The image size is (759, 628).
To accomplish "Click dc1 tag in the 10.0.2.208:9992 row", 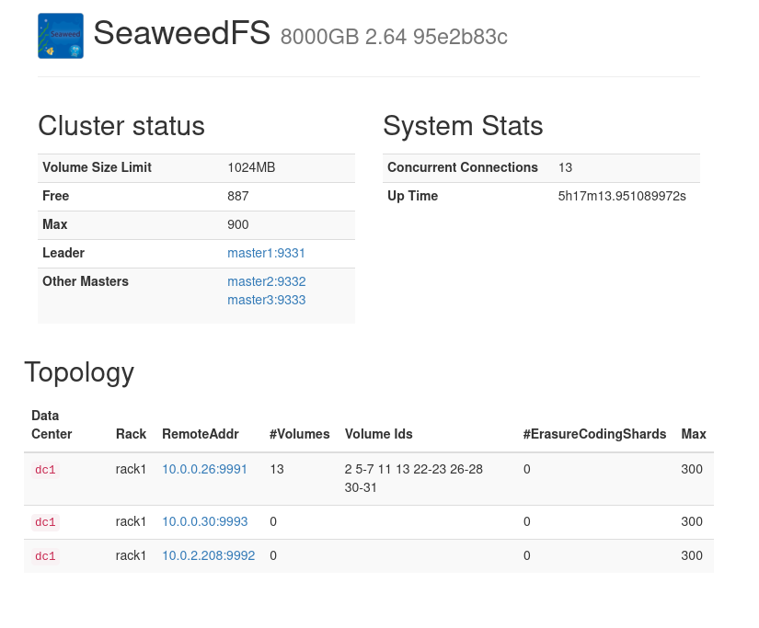I will click(x=45, y=556).
